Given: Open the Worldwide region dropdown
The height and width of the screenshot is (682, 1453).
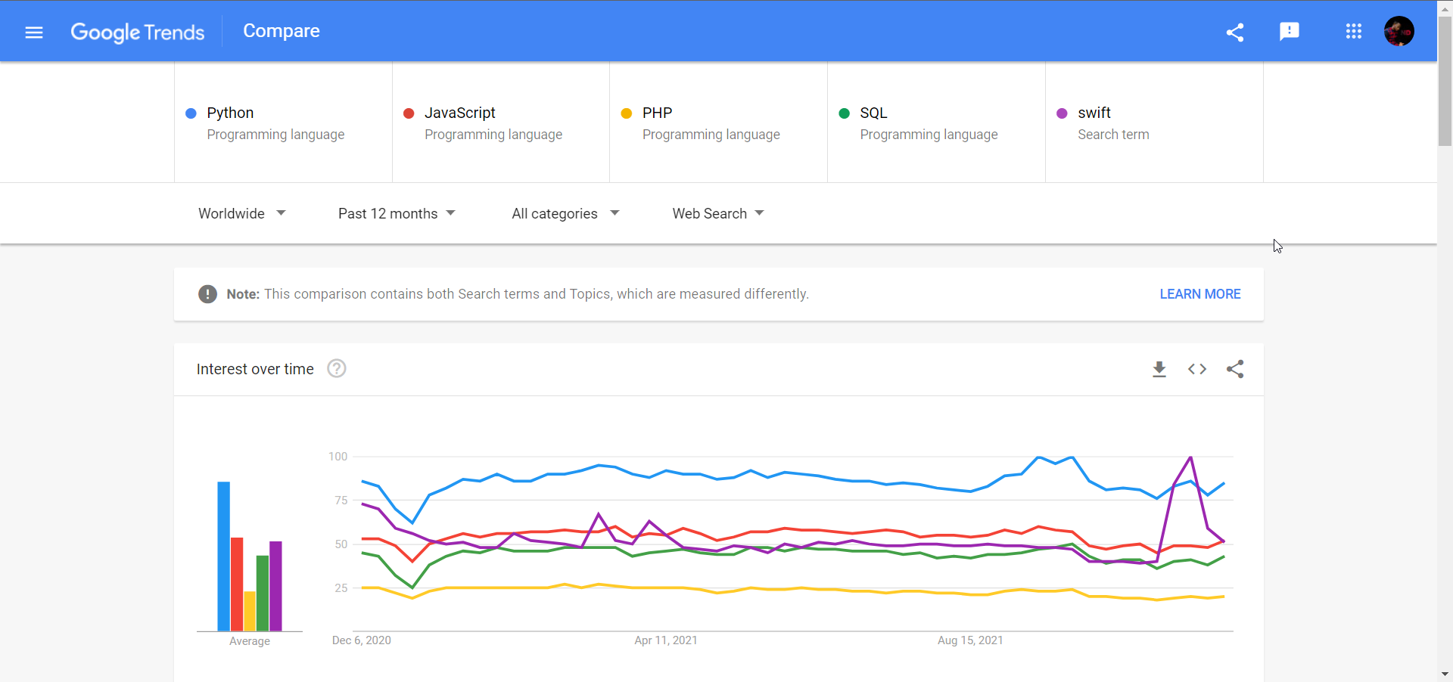Looking at the screenshot, I should [x=241, y=214].
